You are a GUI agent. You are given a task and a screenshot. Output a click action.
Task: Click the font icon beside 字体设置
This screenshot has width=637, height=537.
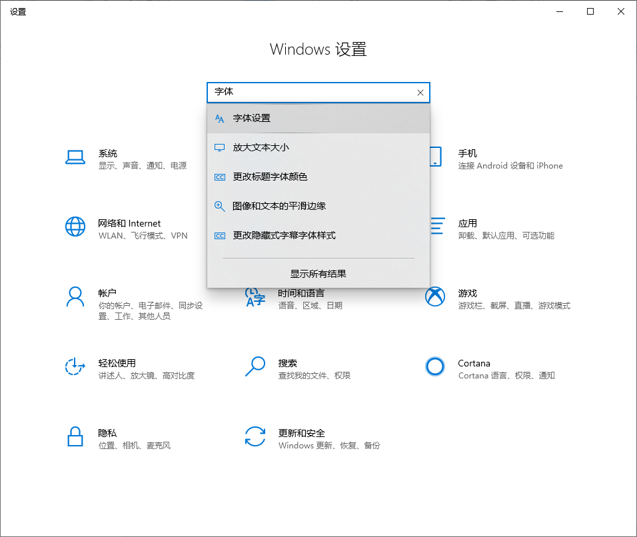(220, 119)
